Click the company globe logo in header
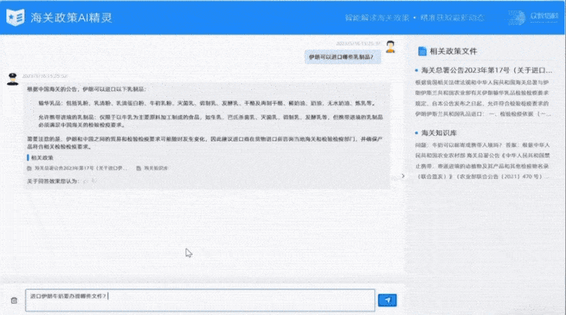 [517, 17]
